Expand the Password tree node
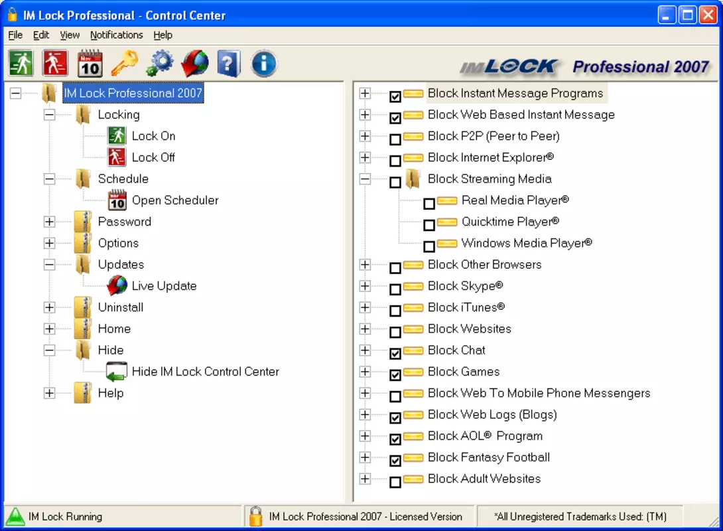723x531 pixels. tap(49, 222)
